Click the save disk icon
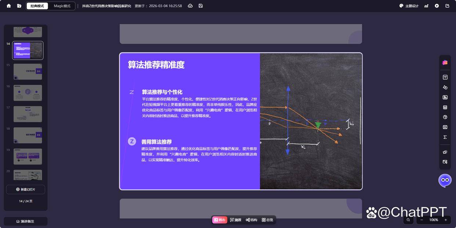The width and height of the screenshot is (456, 228). tap(200, 6)
